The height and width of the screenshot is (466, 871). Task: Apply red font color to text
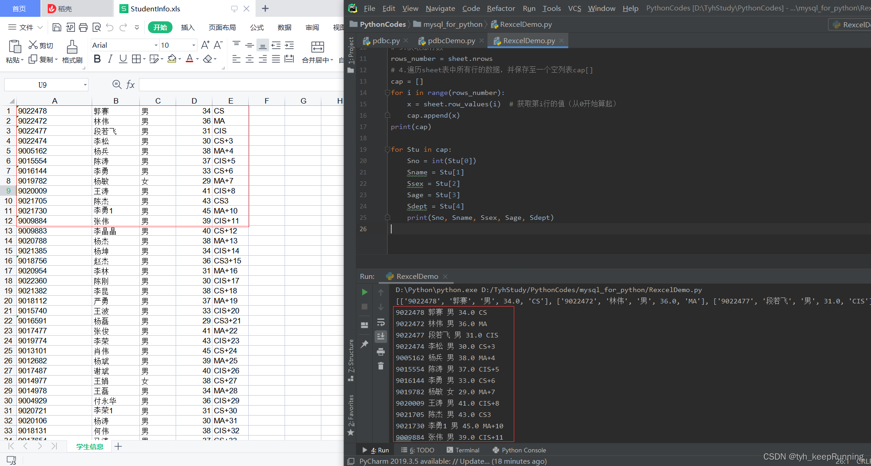coord(190,59)
